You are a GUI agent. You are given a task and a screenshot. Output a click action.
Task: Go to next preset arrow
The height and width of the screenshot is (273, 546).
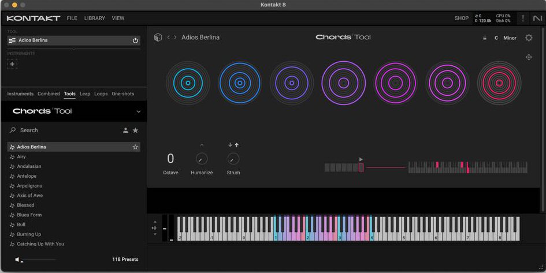175,37
